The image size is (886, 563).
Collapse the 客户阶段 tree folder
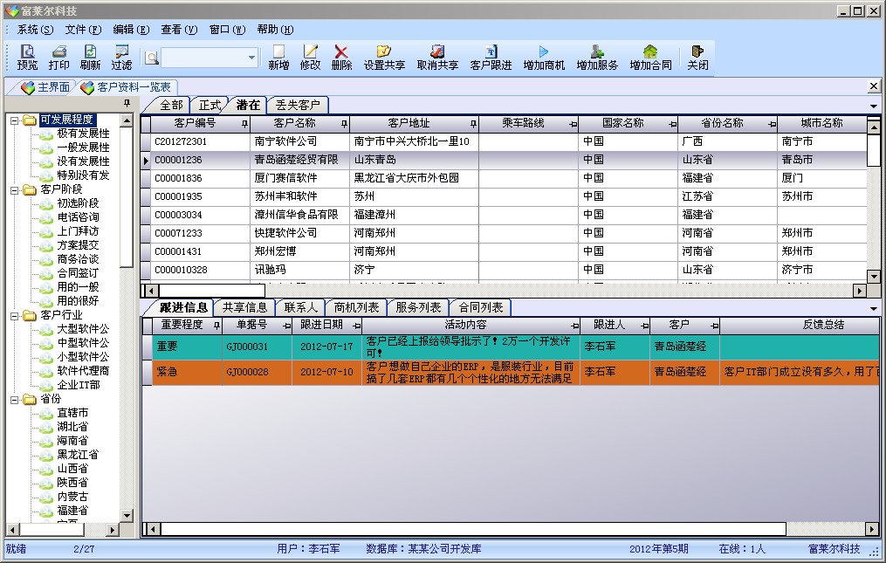[x=15, y=189]
